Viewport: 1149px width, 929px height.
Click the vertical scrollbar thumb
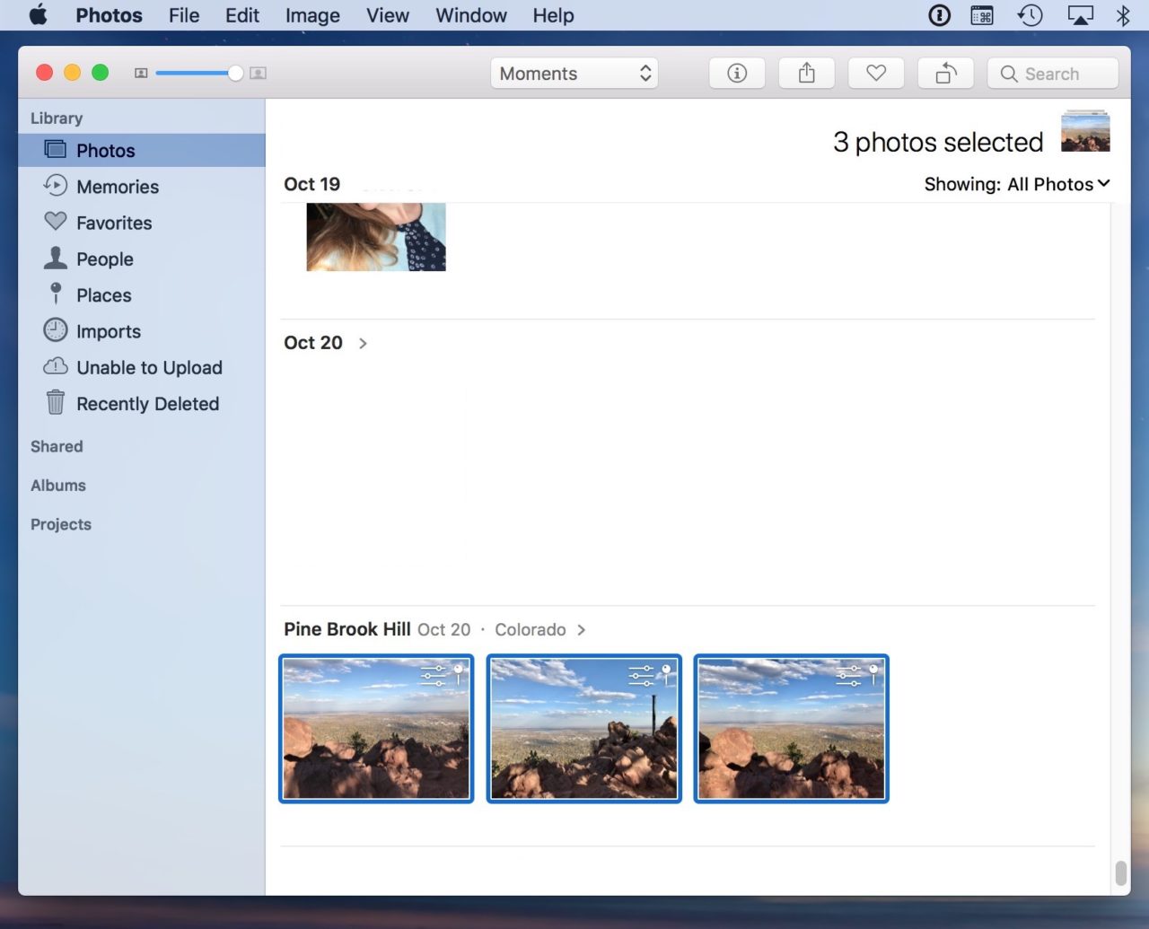(1120, 872)
